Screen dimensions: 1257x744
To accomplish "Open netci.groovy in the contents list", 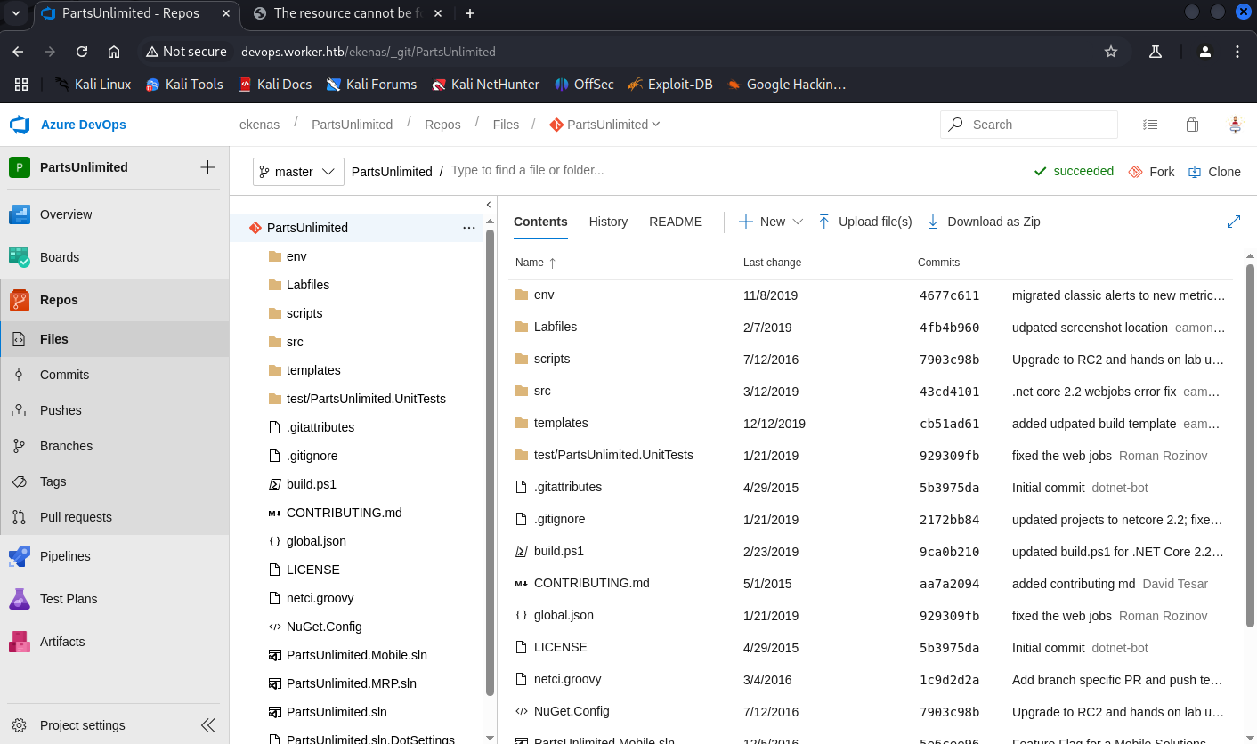I will [568, 679].
